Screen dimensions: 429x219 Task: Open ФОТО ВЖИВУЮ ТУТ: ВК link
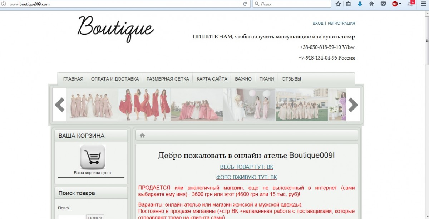(247, 177)
